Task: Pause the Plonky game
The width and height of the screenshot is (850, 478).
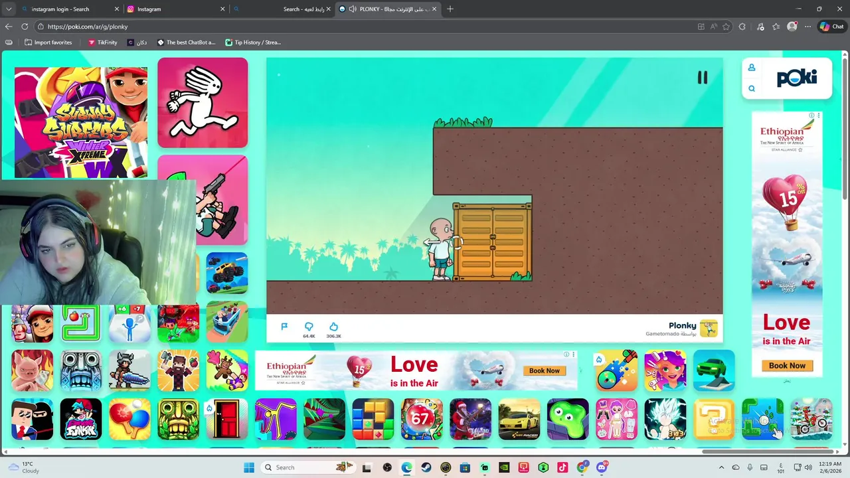Action: coord(702,78)
